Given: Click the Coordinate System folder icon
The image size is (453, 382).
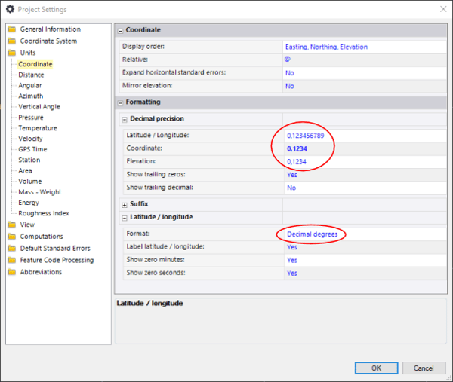Looking at the screenshot, I should click(11, 41).
